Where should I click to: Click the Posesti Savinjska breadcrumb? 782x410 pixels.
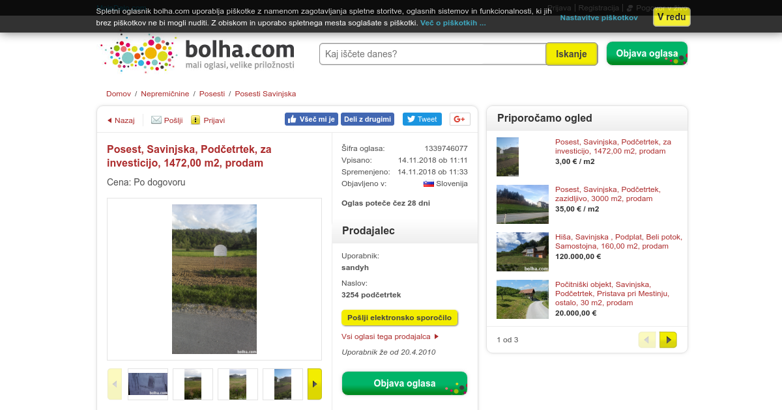click(x=265, y=94)
